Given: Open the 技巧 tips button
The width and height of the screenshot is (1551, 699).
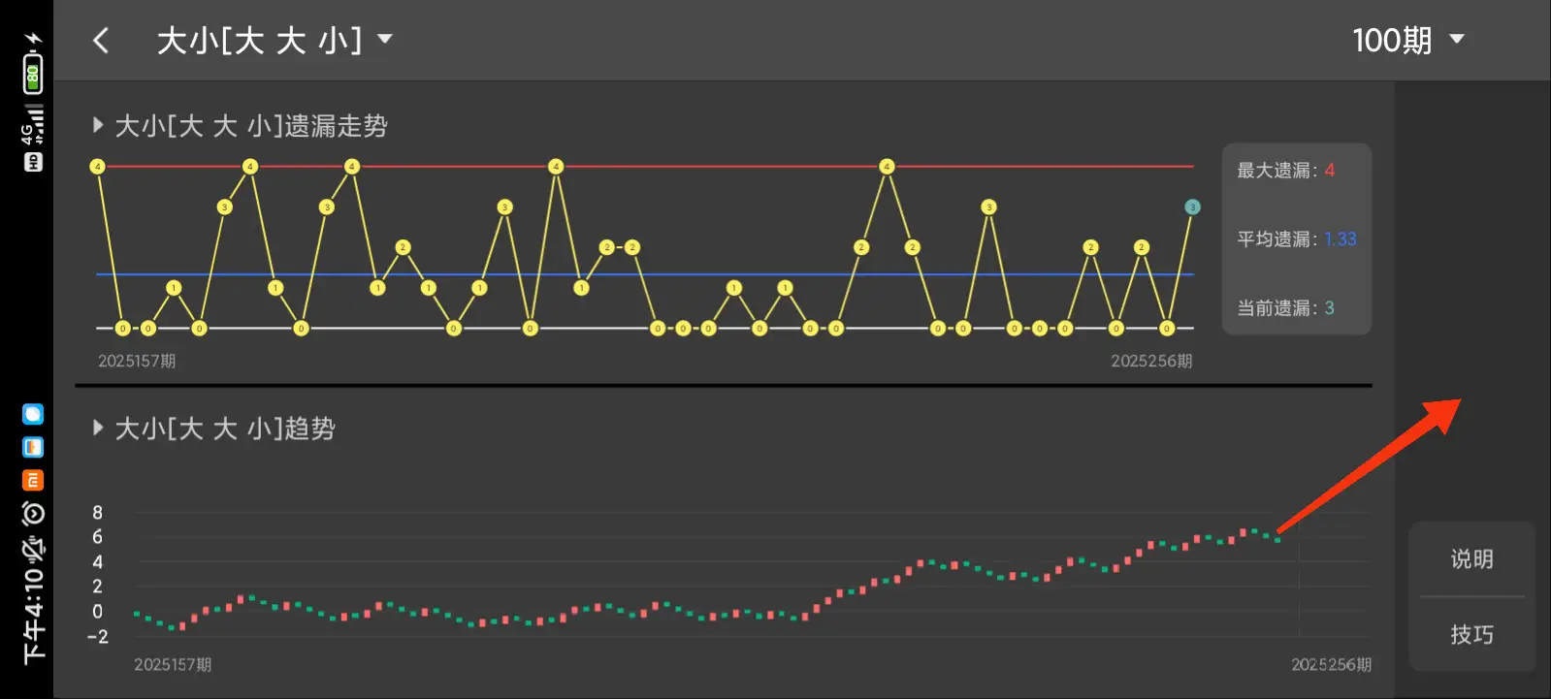Looking at the screenshot, I should (x=1470, y=634).
